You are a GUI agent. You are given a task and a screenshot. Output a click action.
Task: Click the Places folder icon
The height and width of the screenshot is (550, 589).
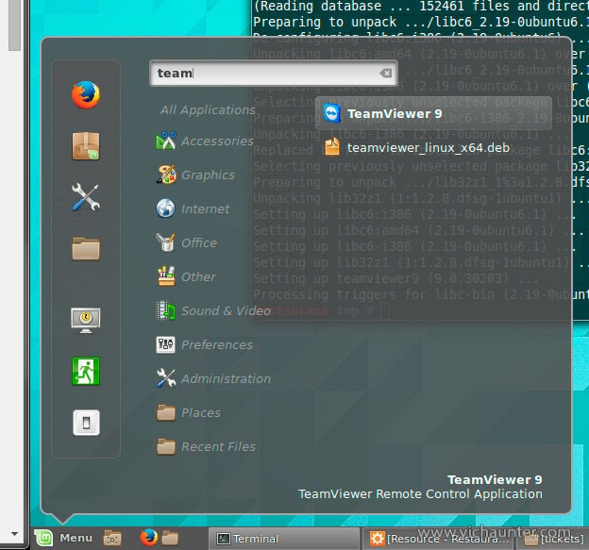pyautogui.click(x=166, y=412)
